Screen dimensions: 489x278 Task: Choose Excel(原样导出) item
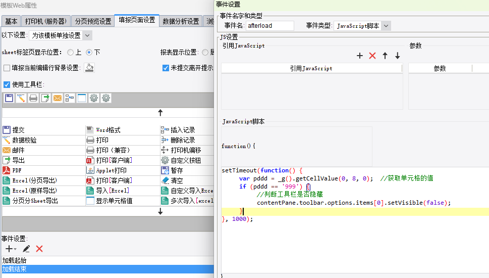point(30,191)
